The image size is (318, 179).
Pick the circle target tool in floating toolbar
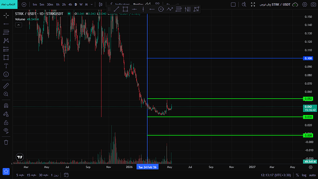tap(161, 9)
